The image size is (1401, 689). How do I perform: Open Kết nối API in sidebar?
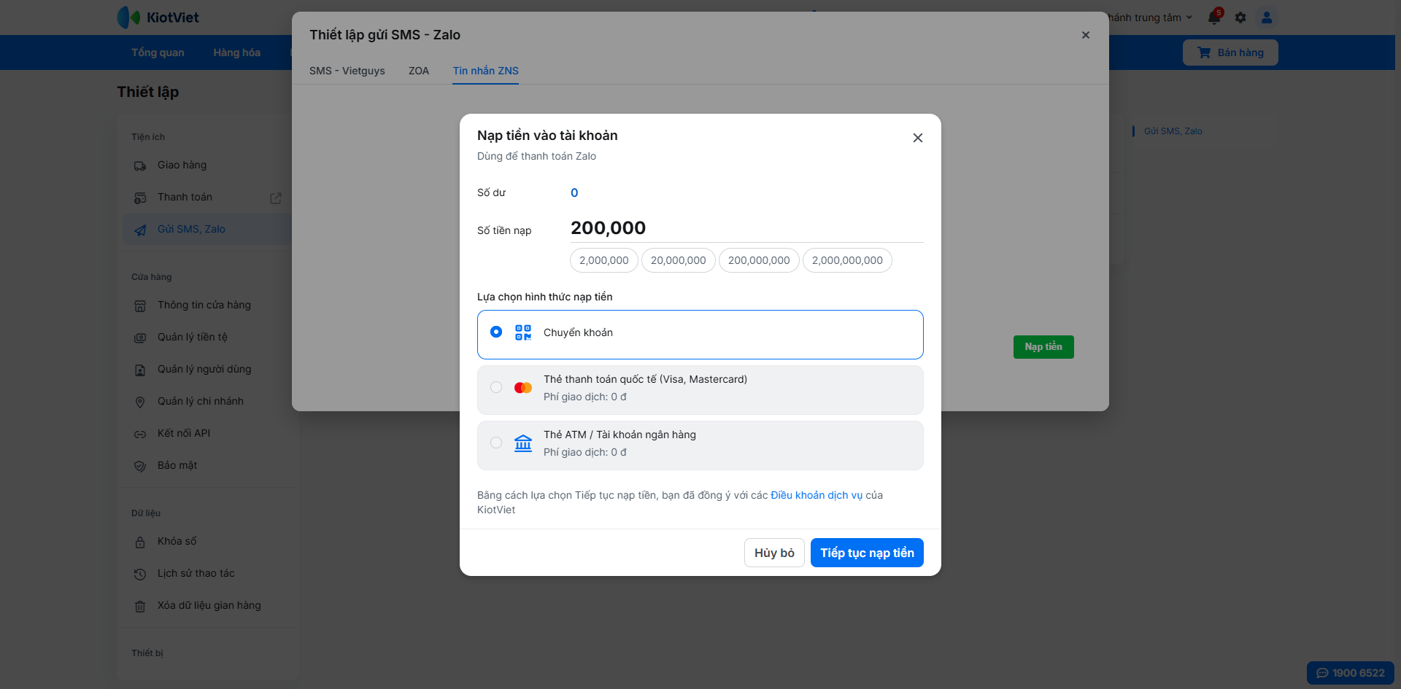[207, 434]
